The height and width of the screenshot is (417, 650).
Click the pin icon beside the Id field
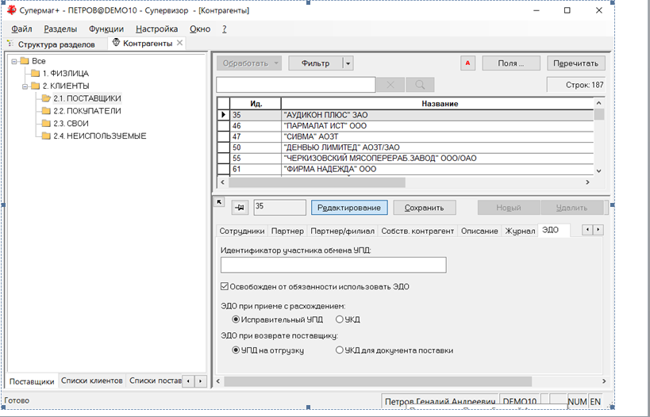click(x=240, y=208)
